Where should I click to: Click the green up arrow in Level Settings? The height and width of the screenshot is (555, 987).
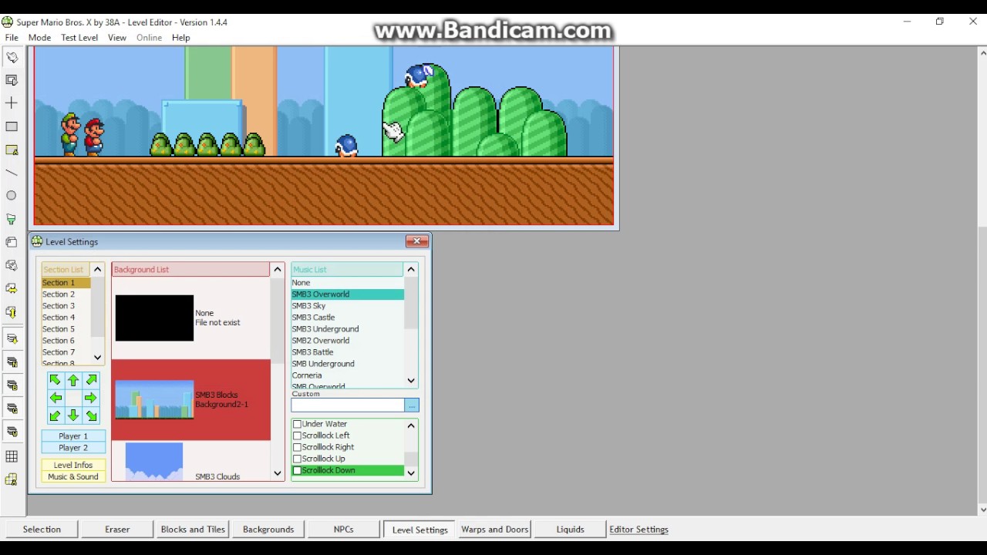click(x=73, y=380)
